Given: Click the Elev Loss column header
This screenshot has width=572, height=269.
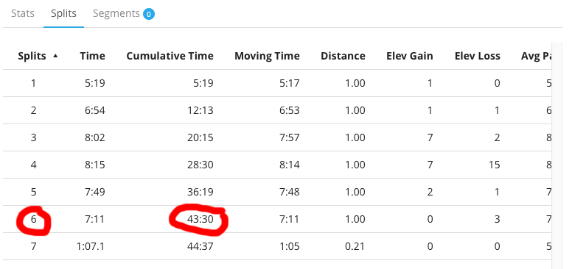Looking at the screenshot, I should [478, 56].
